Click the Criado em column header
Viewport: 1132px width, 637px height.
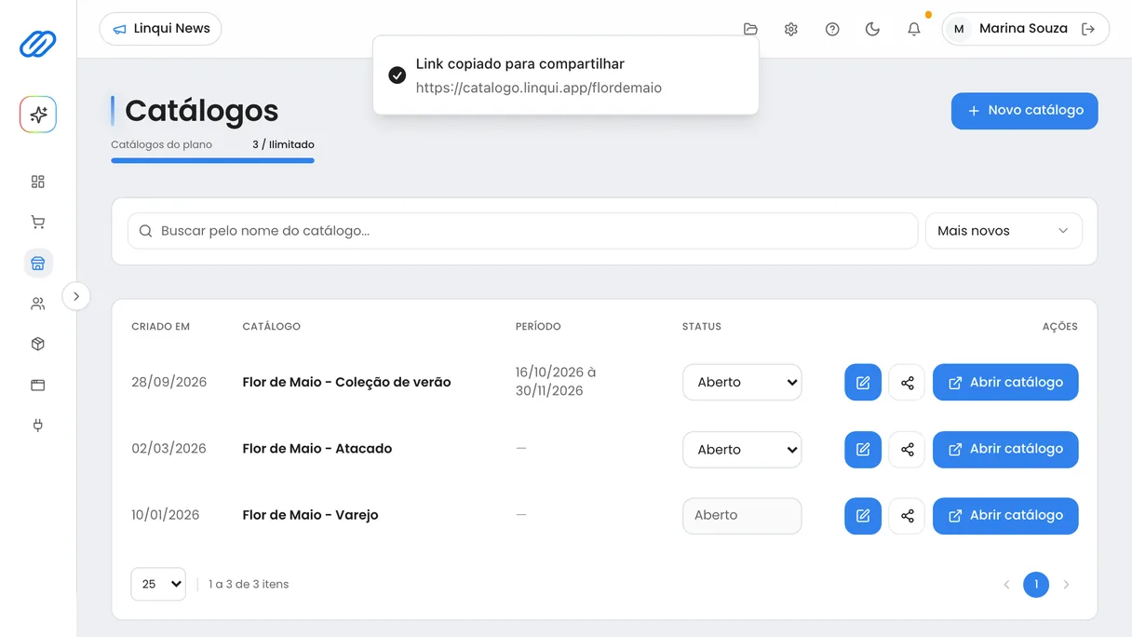tap(161, 327)
